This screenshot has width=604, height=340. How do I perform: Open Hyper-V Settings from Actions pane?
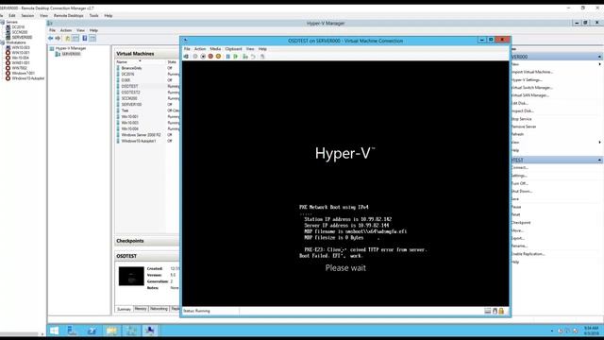527,79
